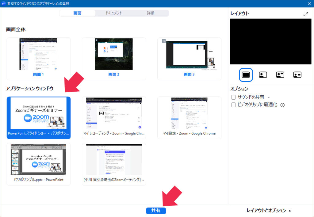Select the full-screen content layout icon

246,74
